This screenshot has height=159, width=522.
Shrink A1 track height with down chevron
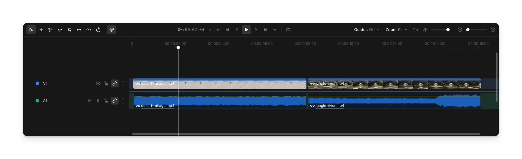pos(123,103)
